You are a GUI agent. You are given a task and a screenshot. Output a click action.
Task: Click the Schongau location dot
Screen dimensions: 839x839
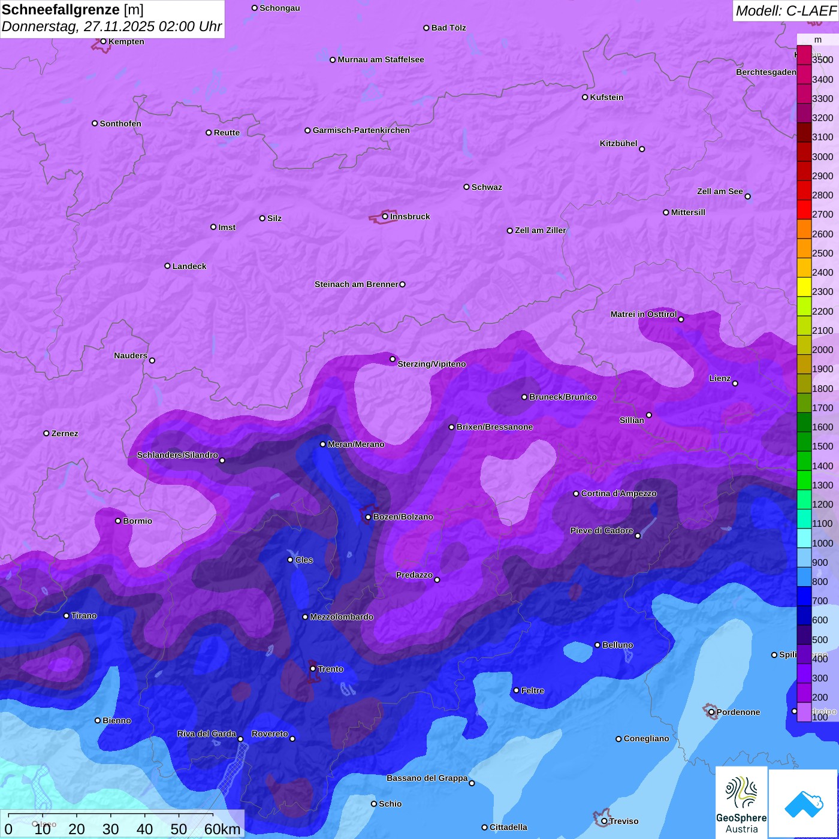[x=255, y=8]
